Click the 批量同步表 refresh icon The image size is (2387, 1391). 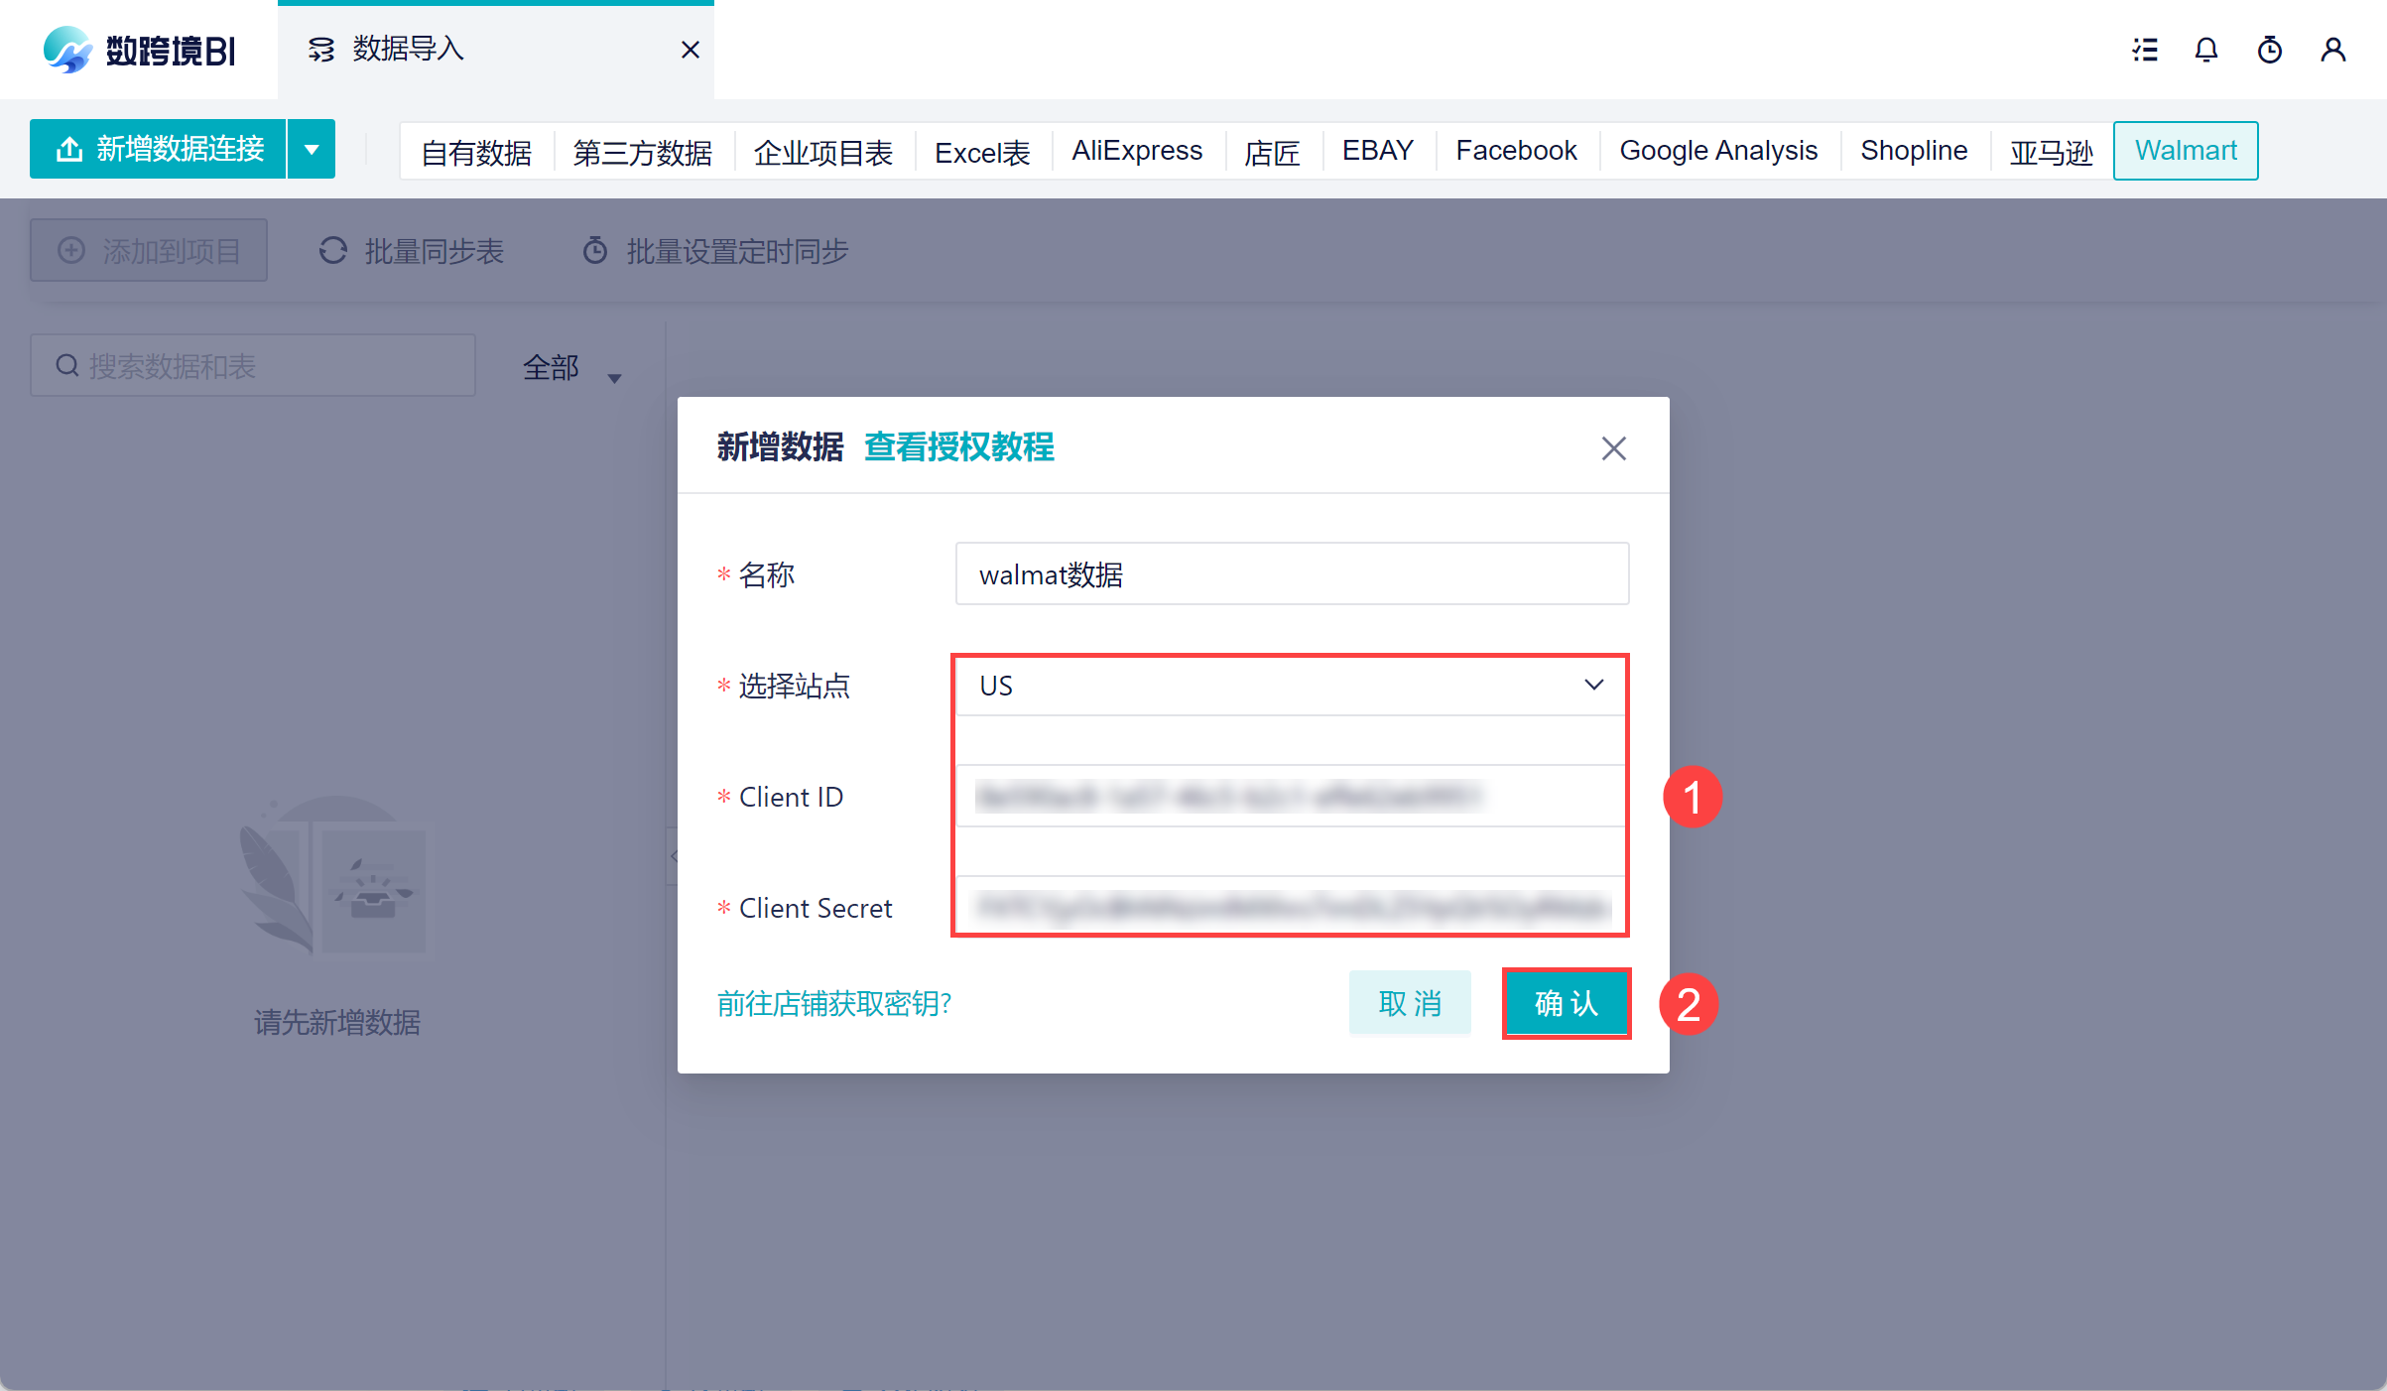click(333, 251)
